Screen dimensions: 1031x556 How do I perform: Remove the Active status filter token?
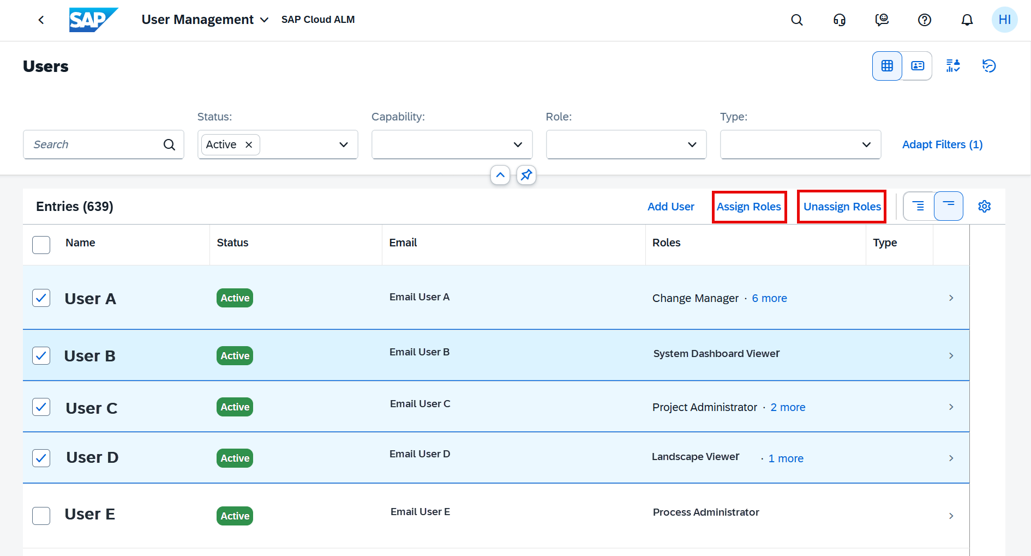point(249,144)
